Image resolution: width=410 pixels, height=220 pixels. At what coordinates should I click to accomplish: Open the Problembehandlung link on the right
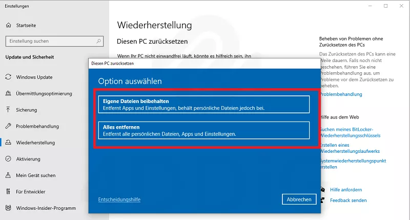point(341,94)
